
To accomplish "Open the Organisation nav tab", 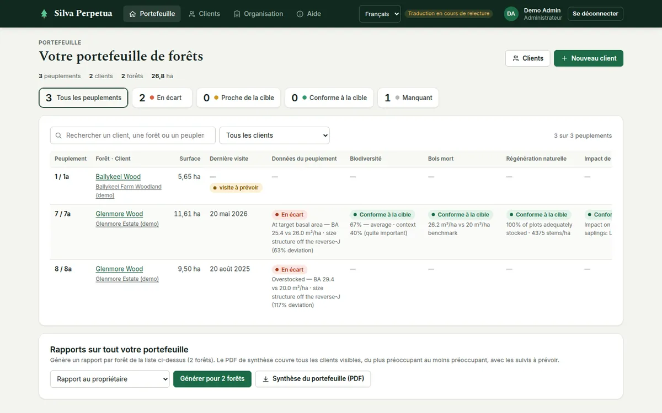I will tap(258, 14).
